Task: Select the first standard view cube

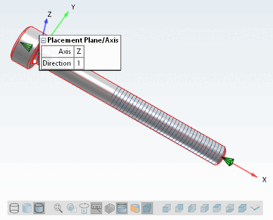Action: pyautogui.click(x=167, y=208)
